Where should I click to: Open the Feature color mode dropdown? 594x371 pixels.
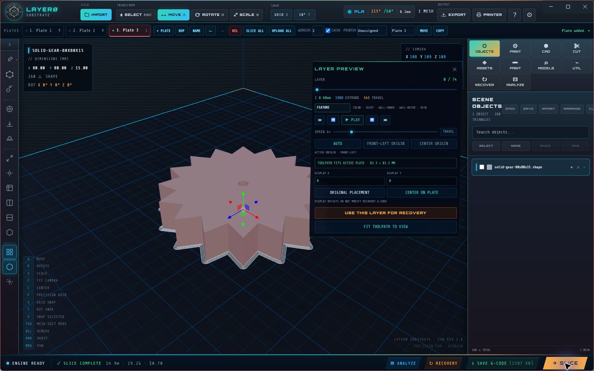332,107
